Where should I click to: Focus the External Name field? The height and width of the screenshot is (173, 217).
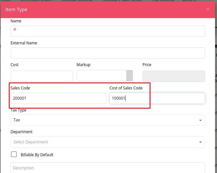pos(108,53)
